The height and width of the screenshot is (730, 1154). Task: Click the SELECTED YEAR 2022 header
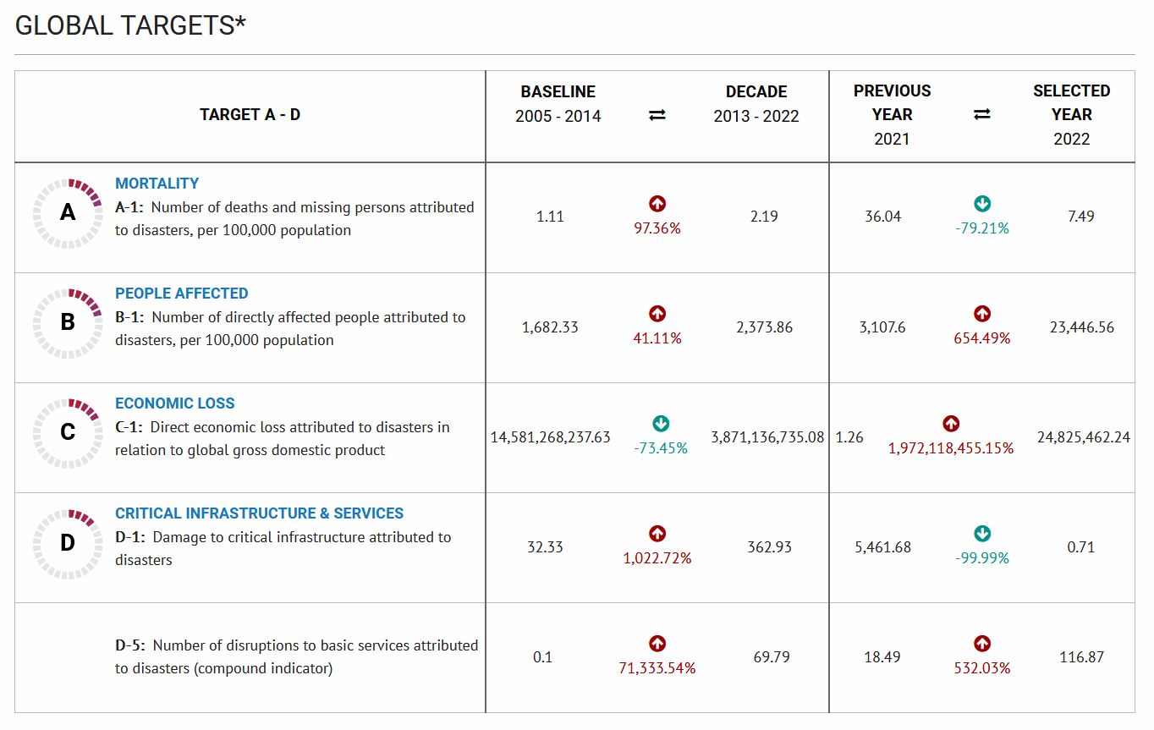(1072, 114)
